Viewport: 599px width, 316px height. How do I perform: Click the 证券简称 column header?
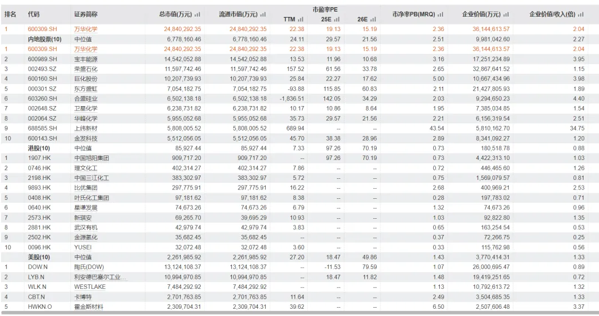[x=85, y=14]
